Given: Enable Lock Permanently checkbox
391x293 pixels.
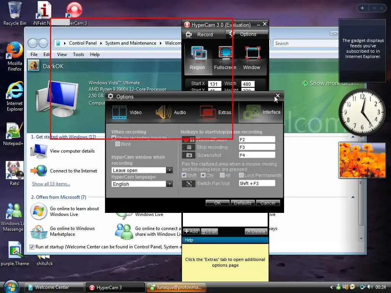Looking at the screenshot, I should point(241,175).
